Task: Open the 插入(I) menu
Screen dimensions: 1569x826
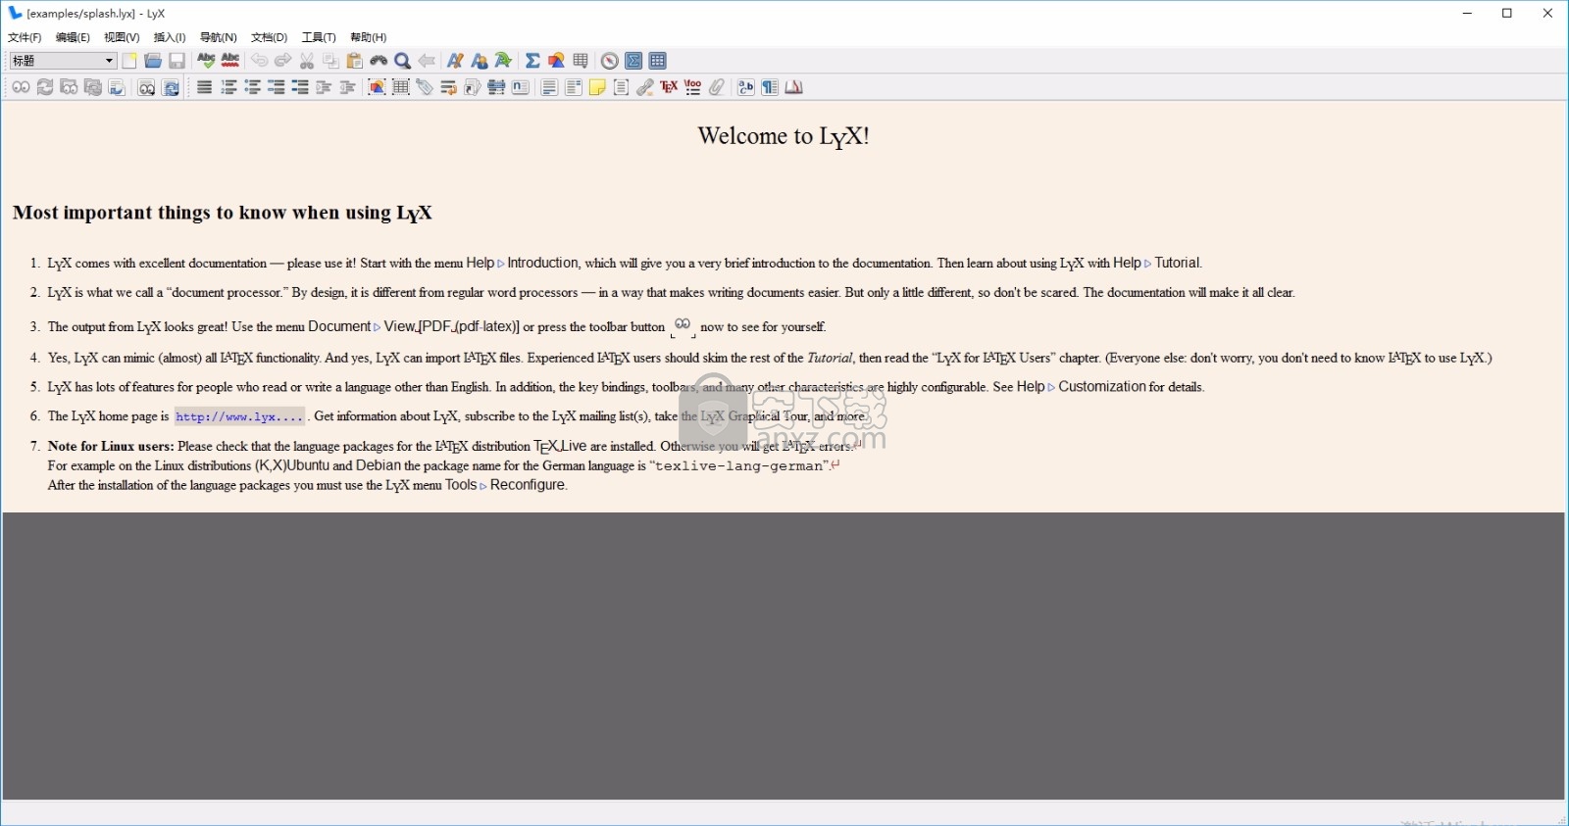Action: (170, 37)
